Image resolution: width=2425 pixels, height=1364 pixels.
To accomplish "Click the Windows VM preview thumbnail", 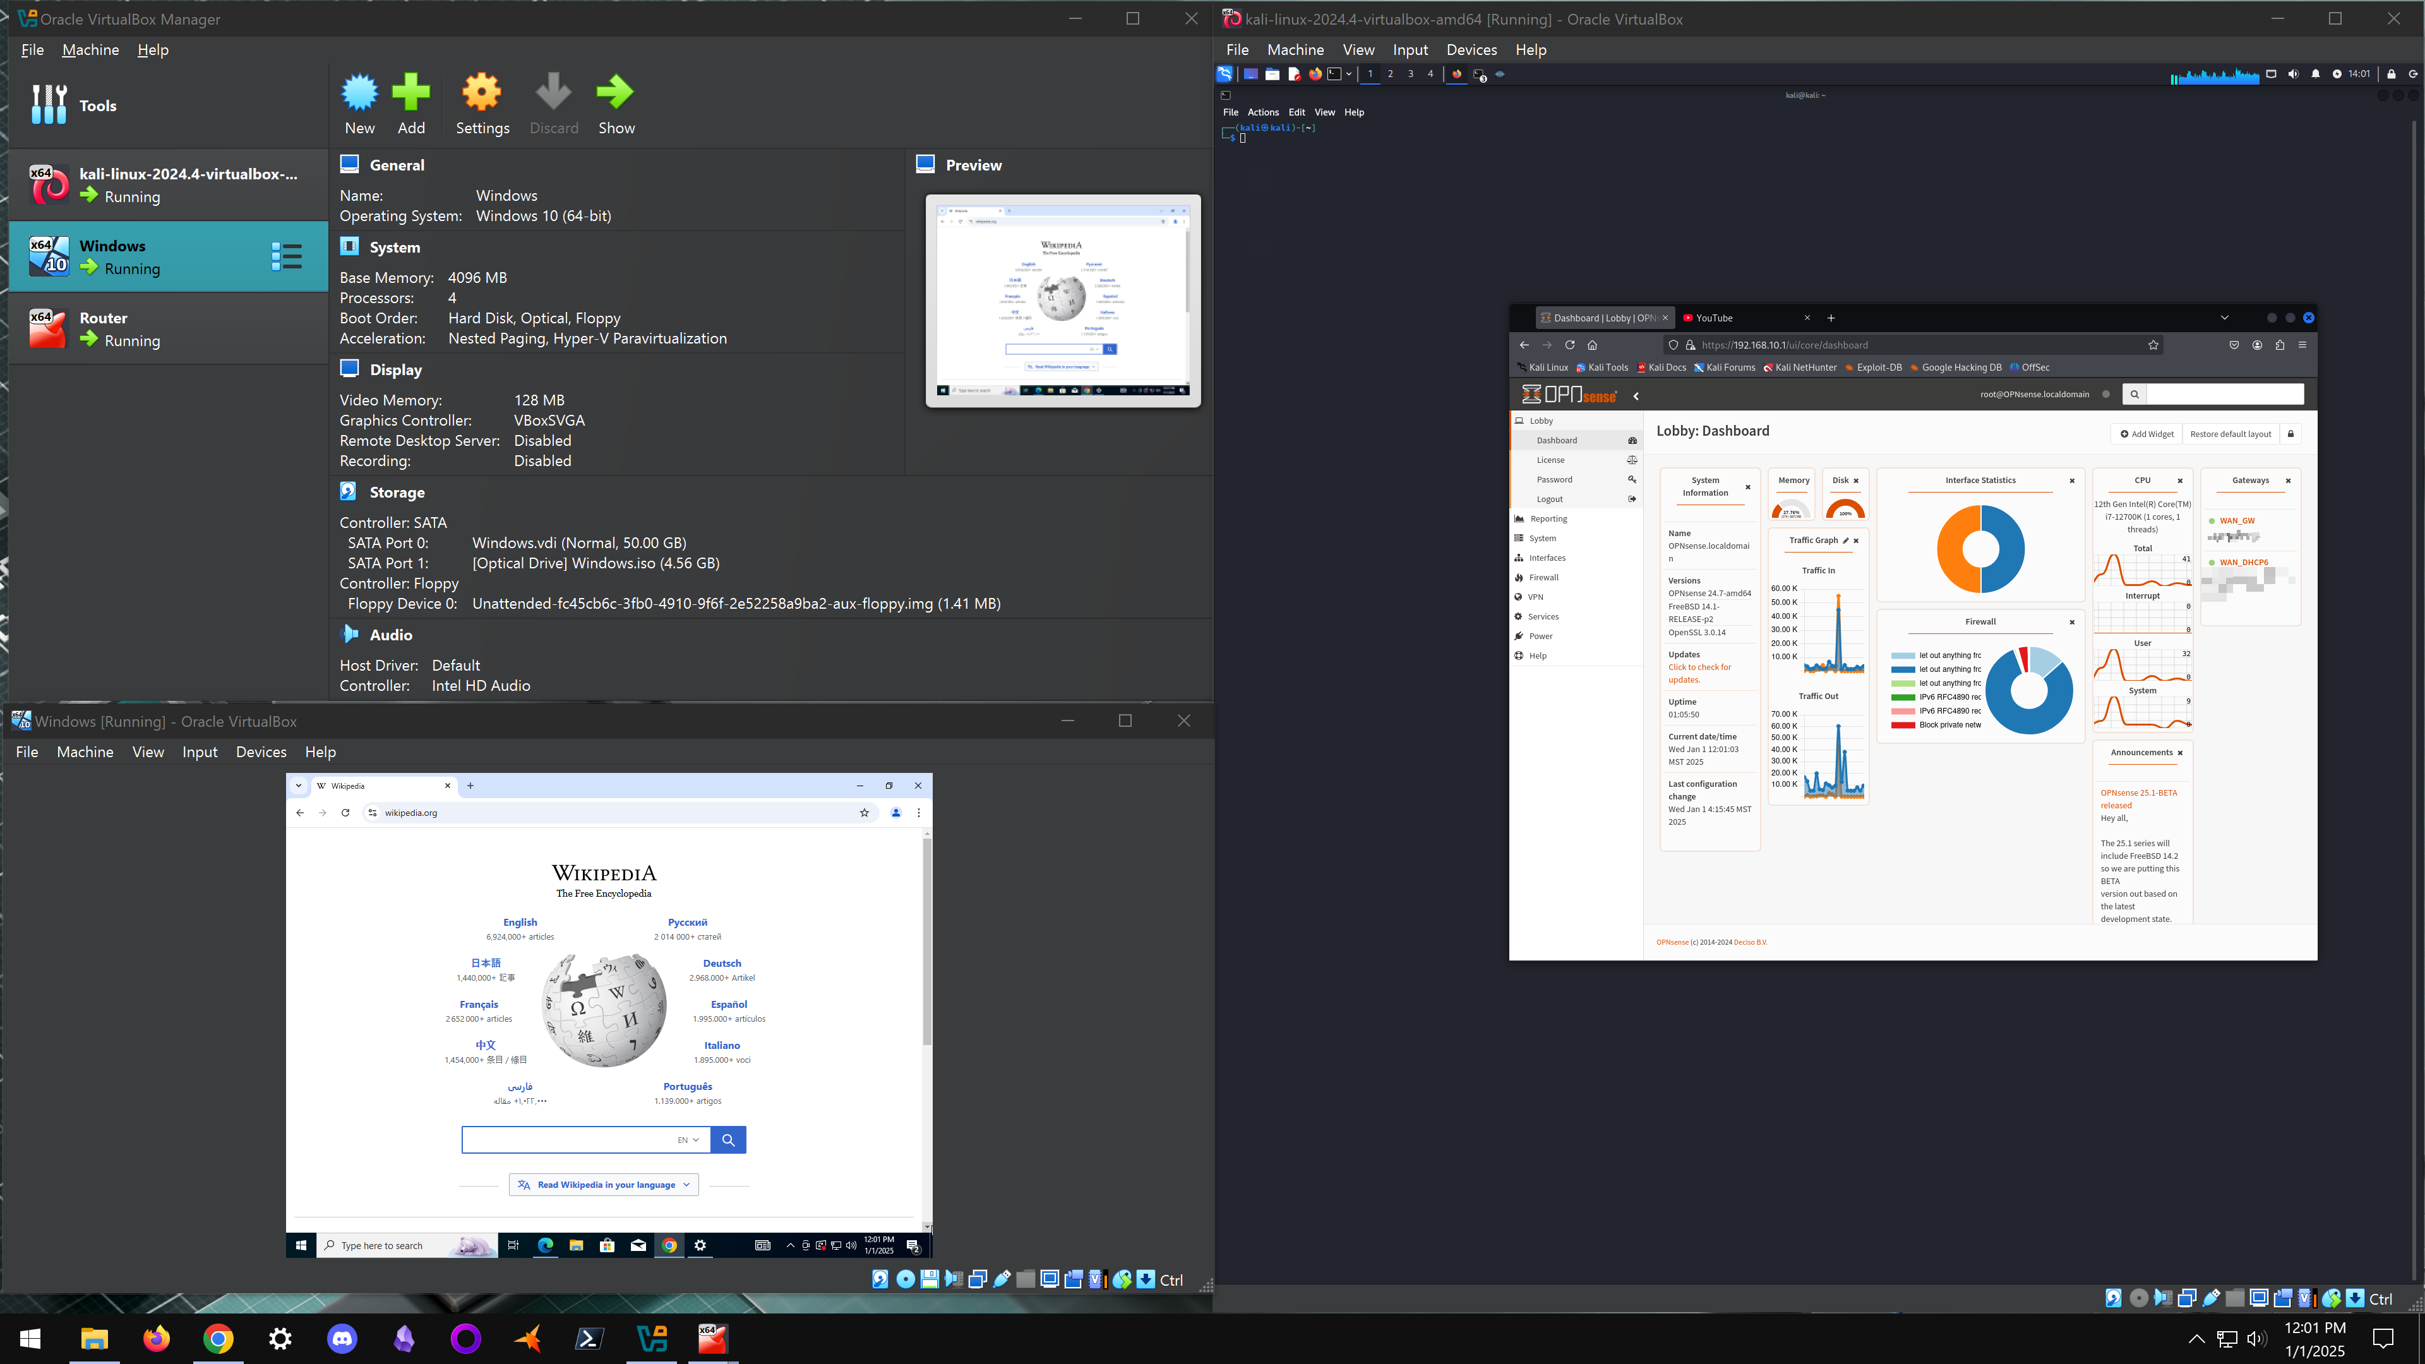I will (x=1063, y=301).
